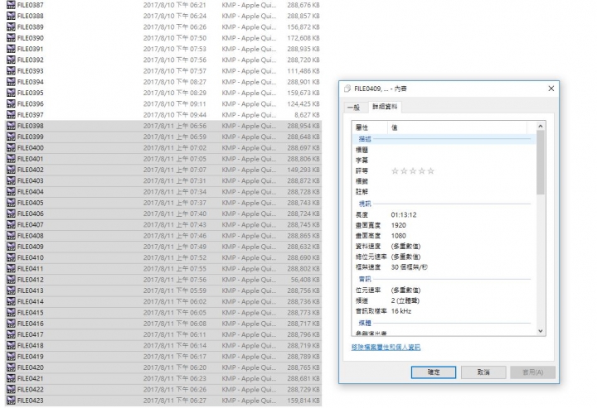Select the file icon of FILE0402
This screenshot has width=597, height=408.
[x=11, y=170]
